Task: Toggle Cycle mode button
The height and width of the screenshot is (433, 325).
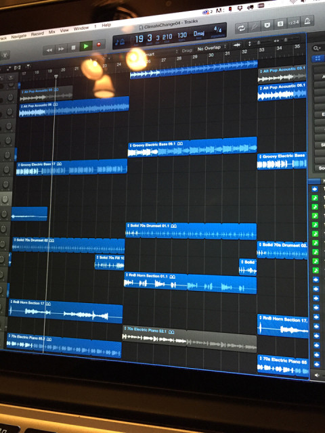Action: click(241, 28)
